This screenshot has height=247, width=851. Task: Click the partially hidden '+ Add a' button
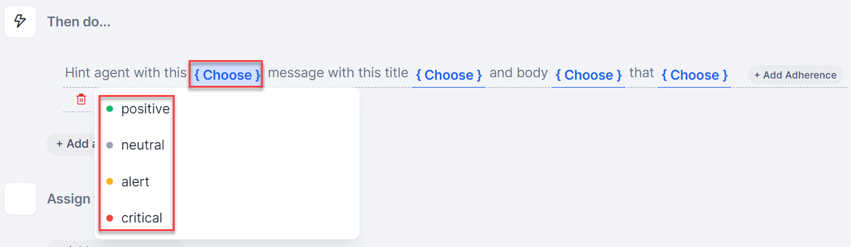click(71, 144)
